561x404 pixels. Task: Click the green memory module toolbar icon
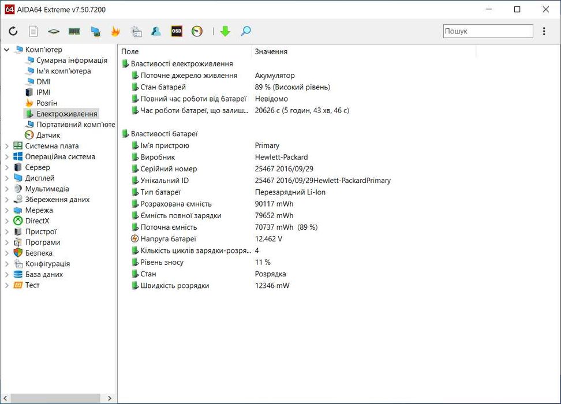point(74,32)
